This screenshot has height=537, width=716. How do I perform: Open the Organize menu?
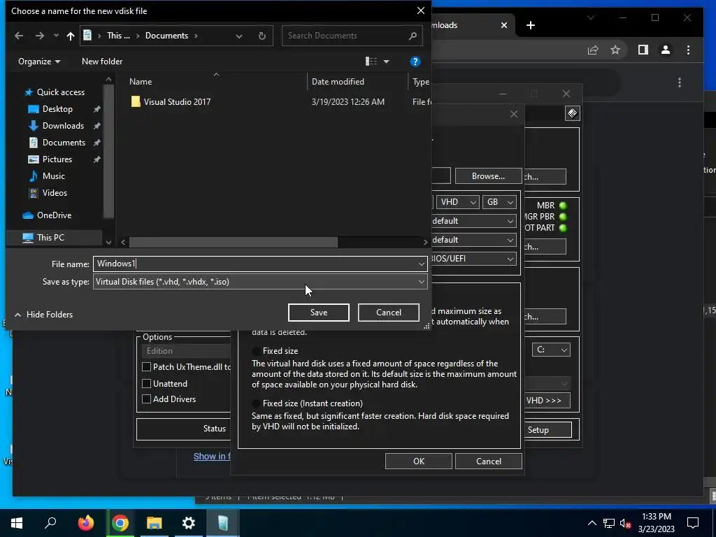point(39,62)
